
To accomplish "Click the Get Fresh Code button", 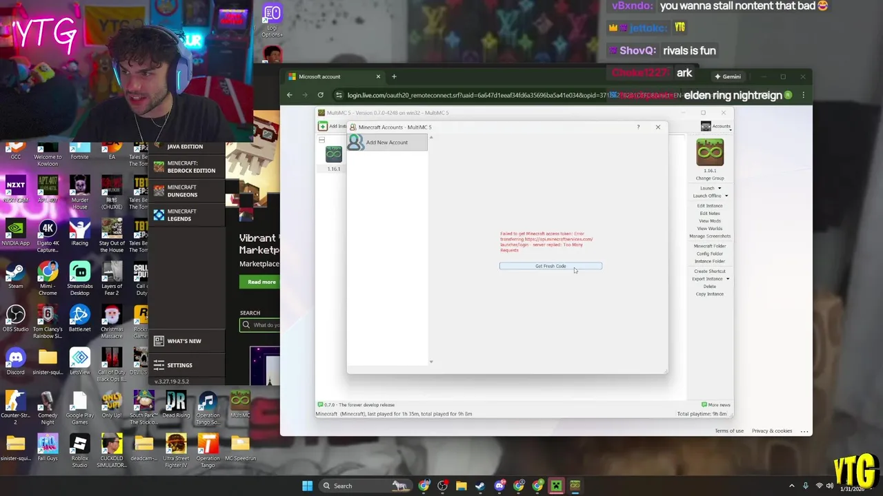I will (x=550, y=266).
